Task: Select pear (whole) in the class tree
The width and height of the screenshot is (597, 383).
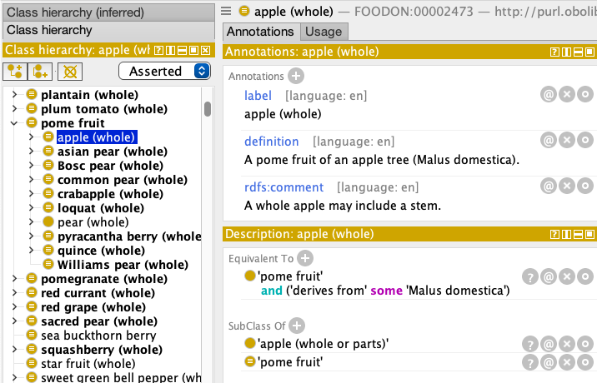Action: tap(93, 222)
